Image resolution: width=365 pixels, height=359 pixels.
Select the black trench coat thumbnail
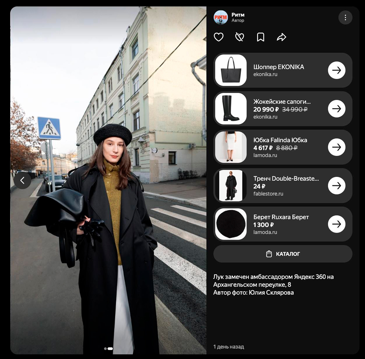click(231, 186)
